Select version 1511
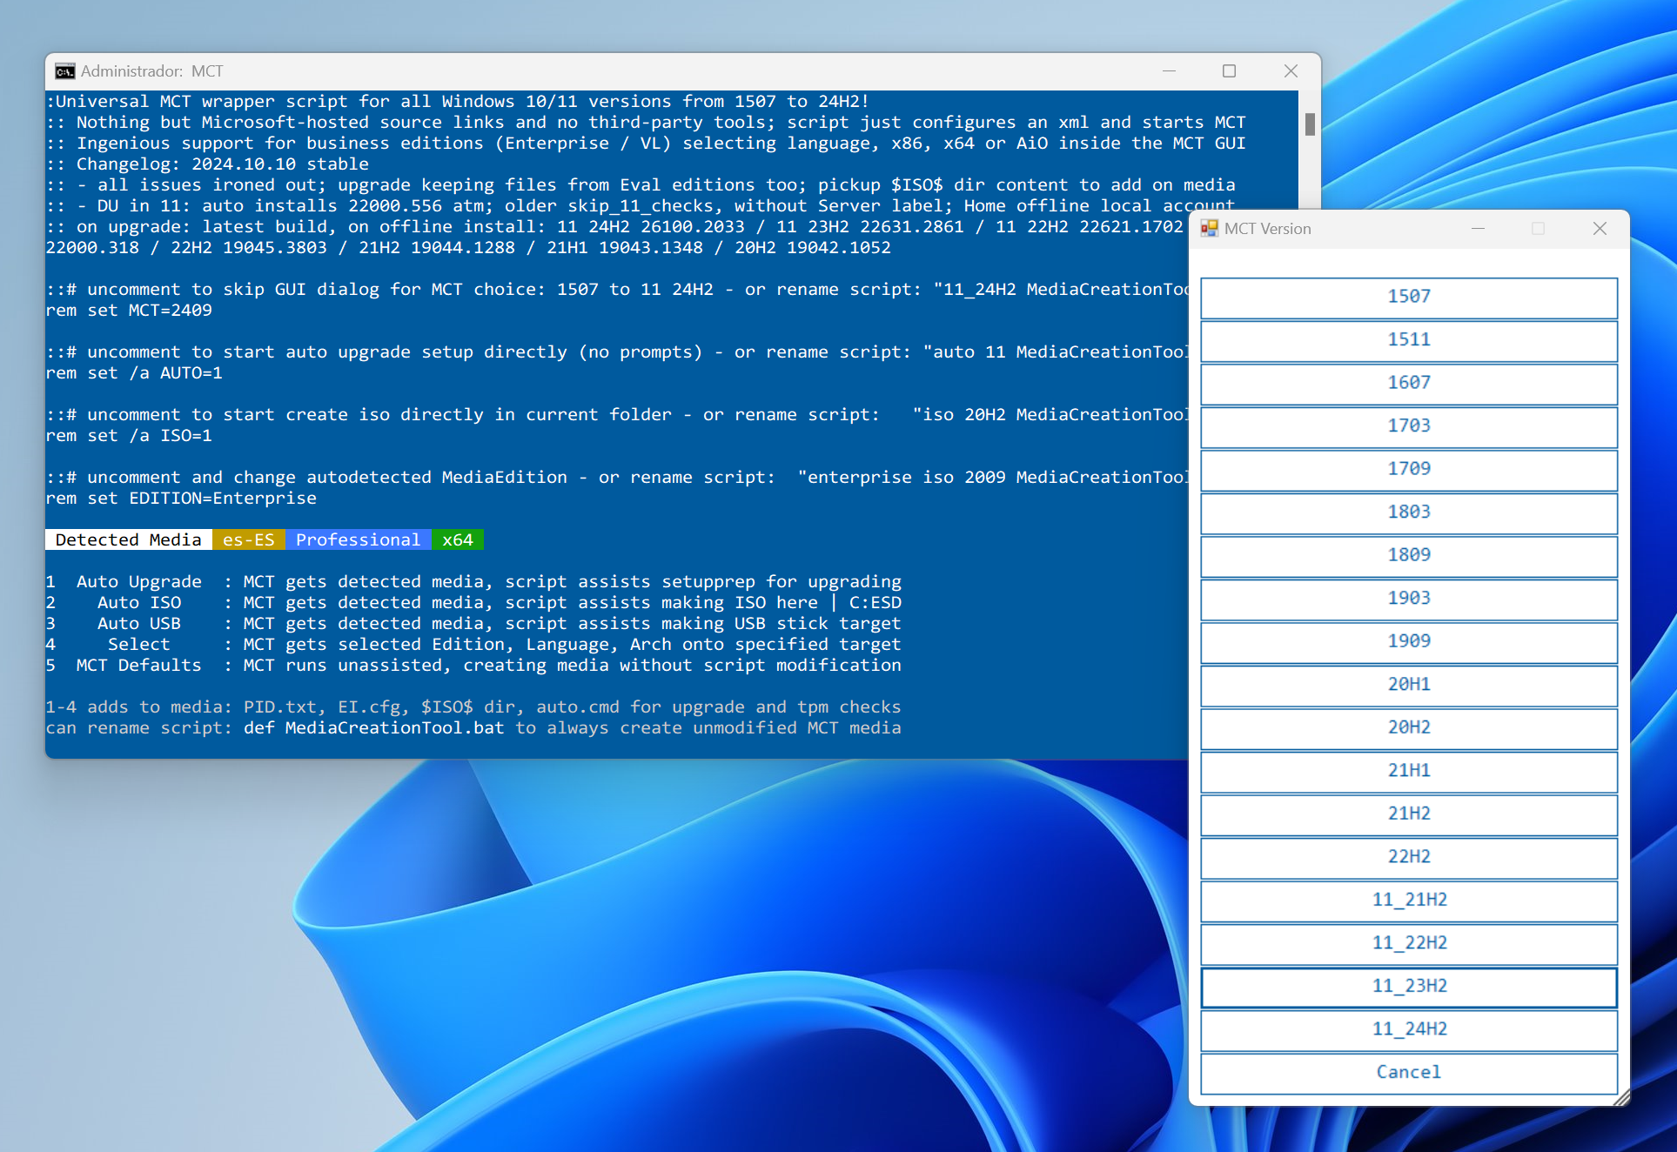The height and width of the screenshot is (1152, 1677). click(1408, 340)
